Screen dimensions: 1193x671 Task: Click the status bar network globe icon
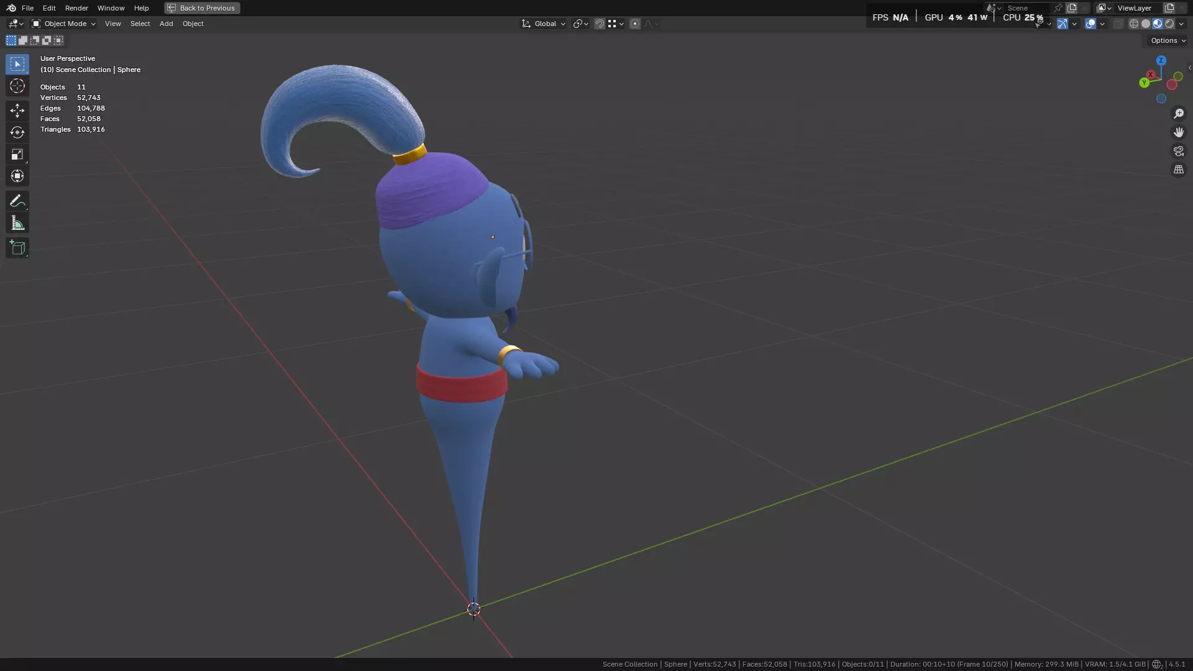[1157, 664]
